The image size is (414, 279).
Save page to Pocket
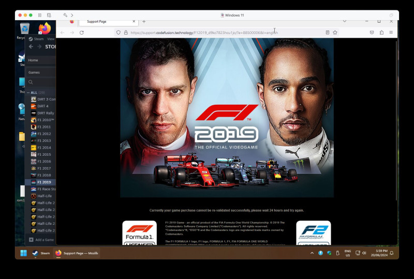coord(372,32)
